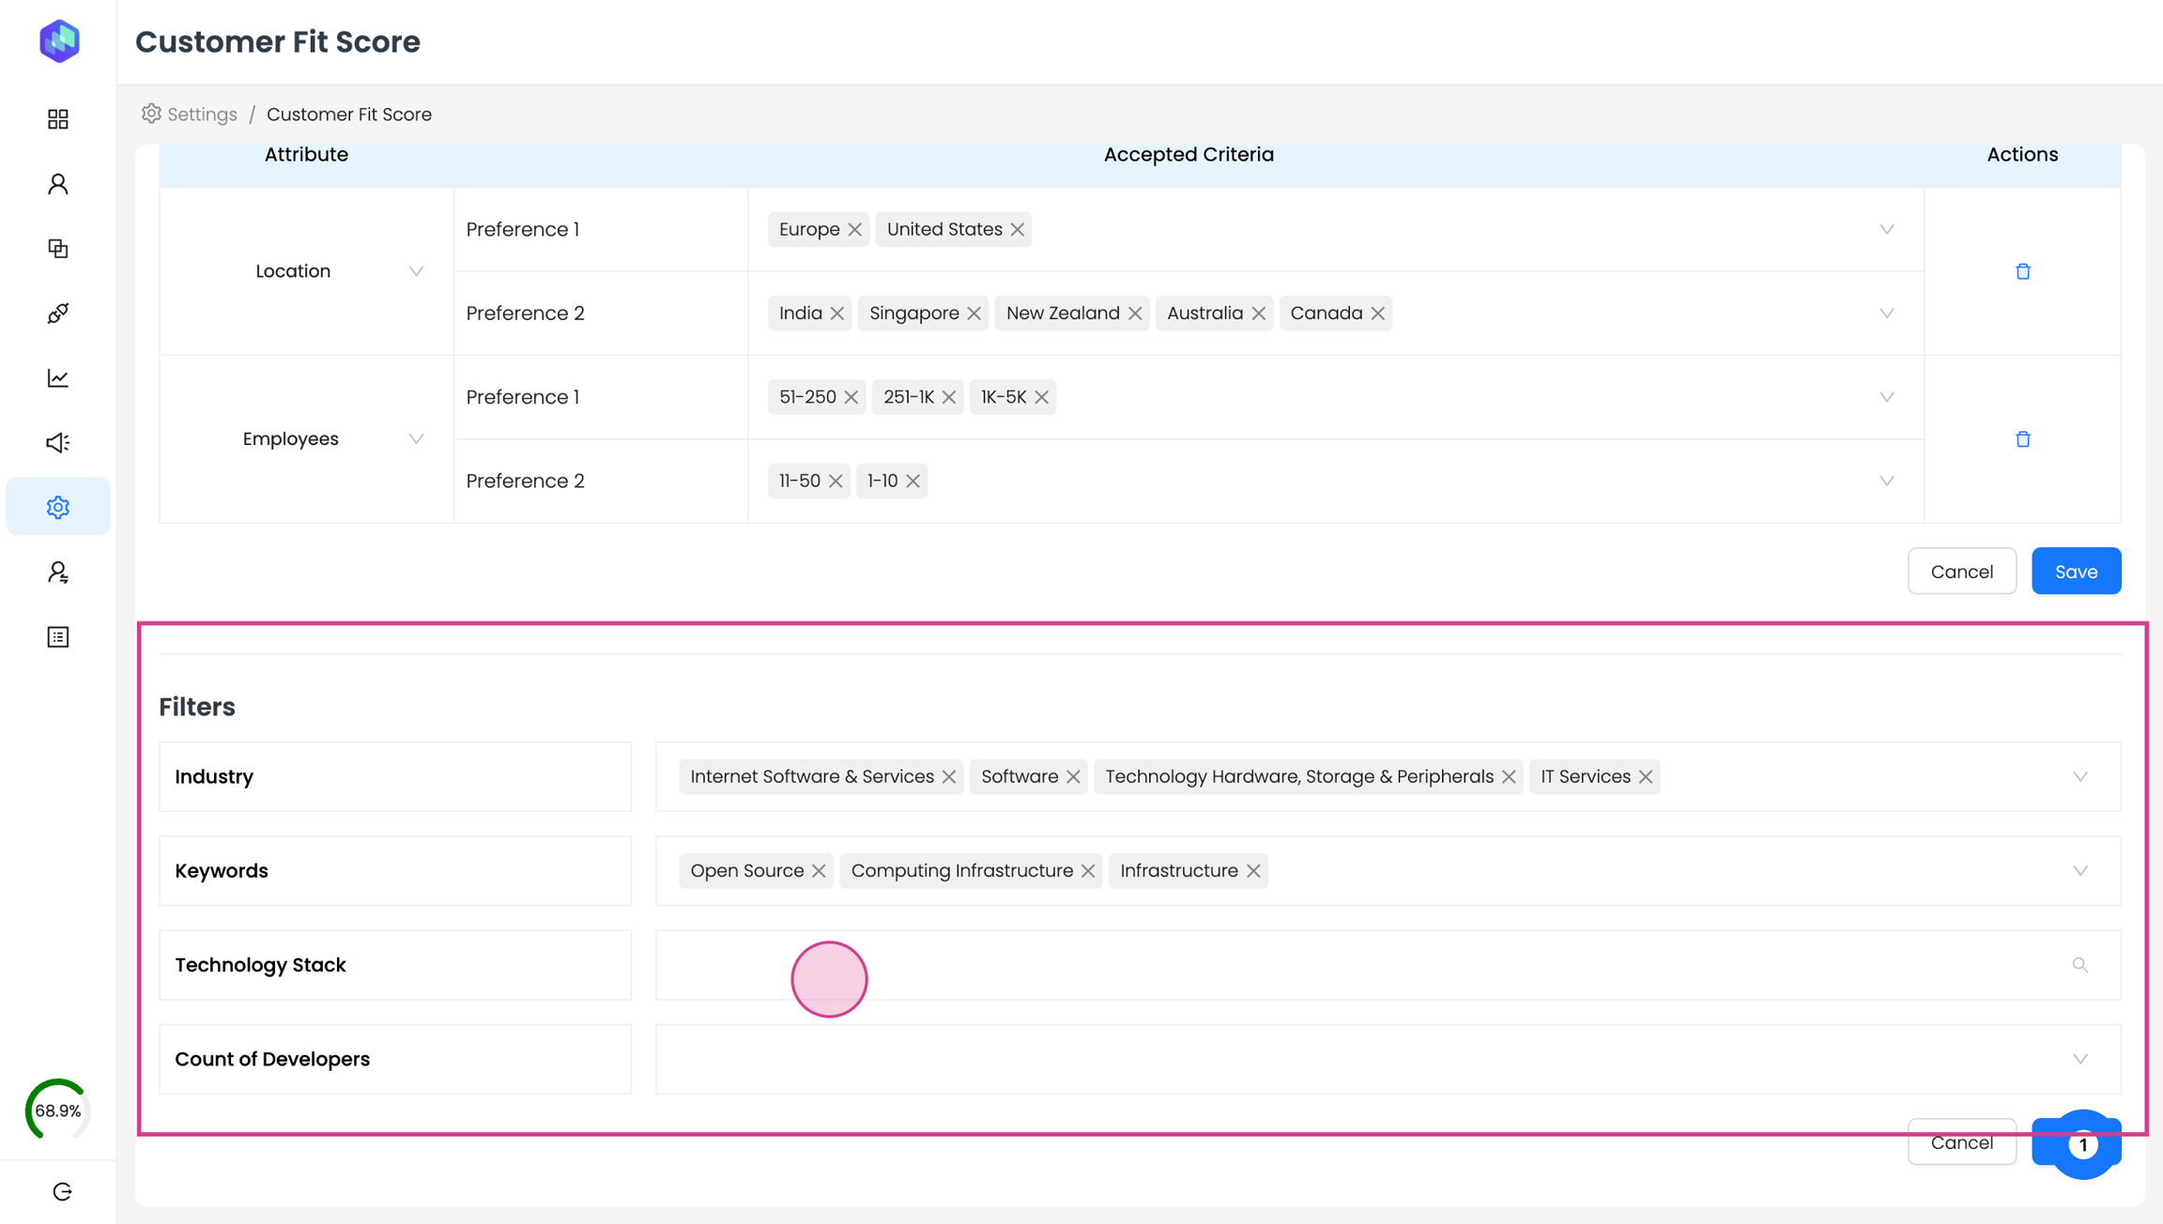This screenshot has width=2163, height=1224.
Task: Select the Settings gear sidebar icon
Action: click(x=58, y=507)
